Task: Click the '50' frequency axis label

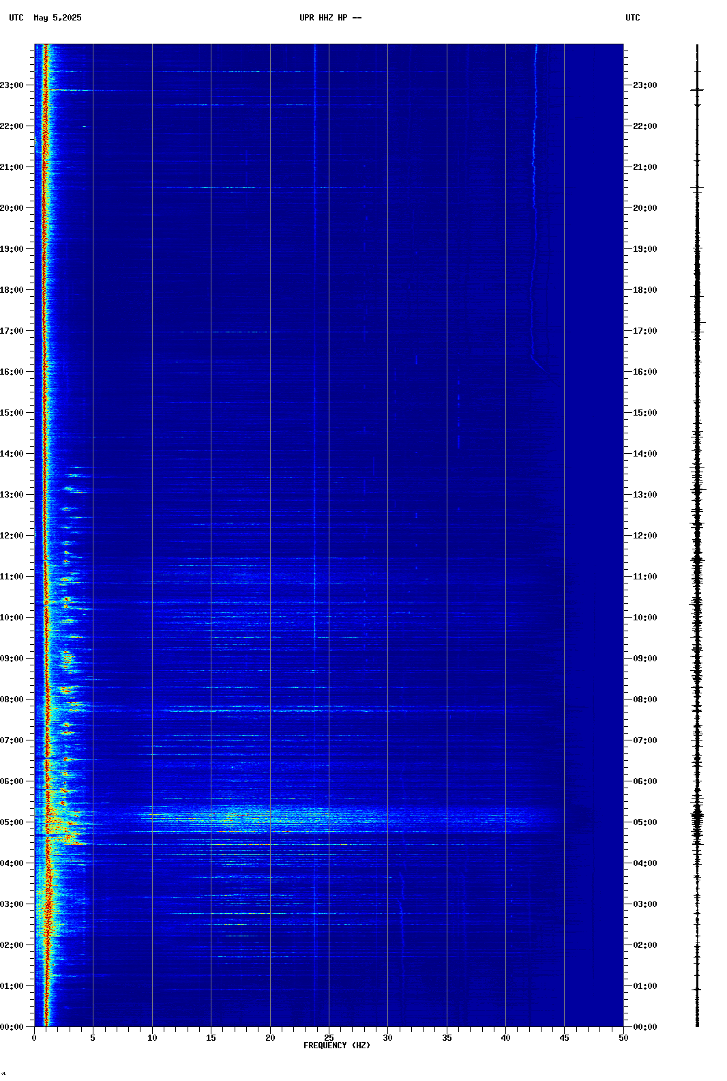Action: [x=623, y=1038]
